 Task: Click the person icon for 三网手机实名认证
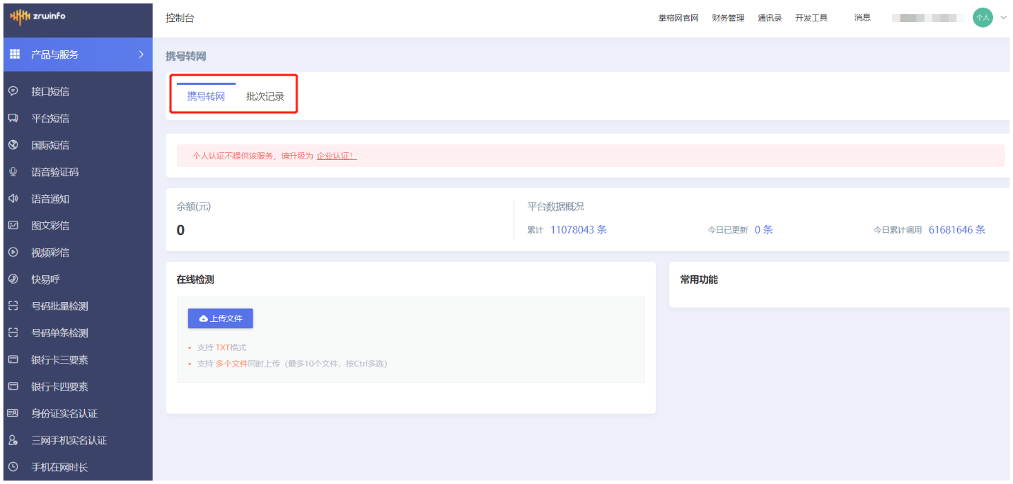pyautogui.click(x=12, y=441)
